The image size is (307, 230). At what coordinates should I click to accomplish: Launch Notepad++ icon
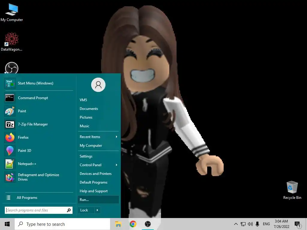[10, 164]
